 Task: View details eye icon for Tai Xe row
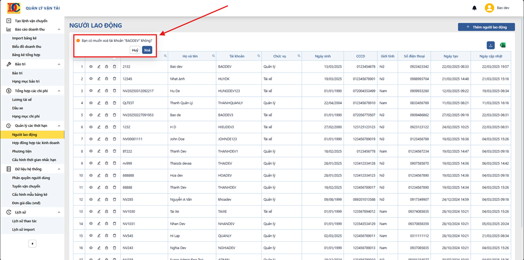[91, 212]
